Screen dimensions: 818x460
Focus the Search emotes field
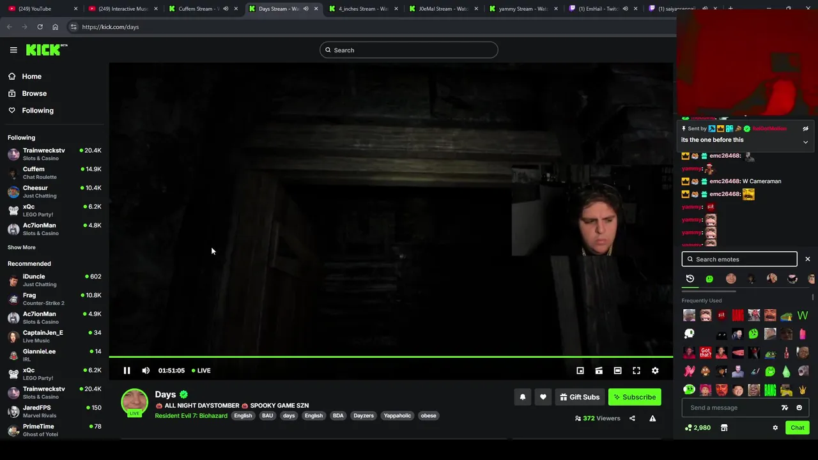(739, 259)
